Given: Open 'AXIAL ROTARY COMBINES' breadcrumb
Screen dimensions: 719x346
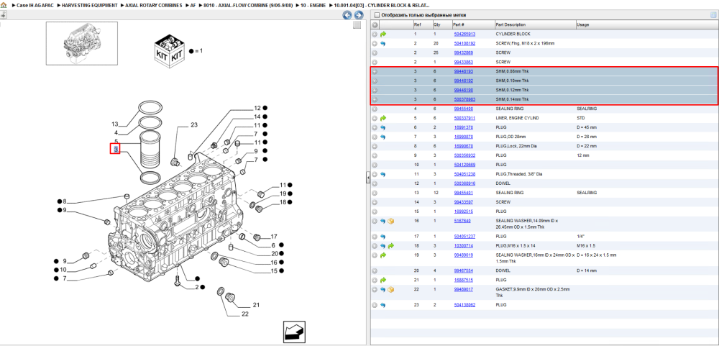Looking at the screenshot, I should [155, 5].
